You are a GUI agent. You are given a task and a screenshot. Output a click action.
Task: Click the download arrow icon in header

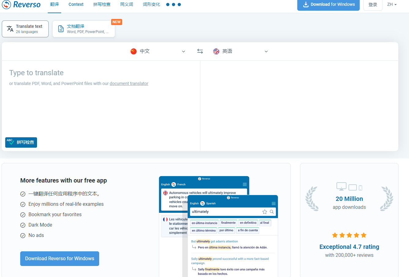point(306,5)
